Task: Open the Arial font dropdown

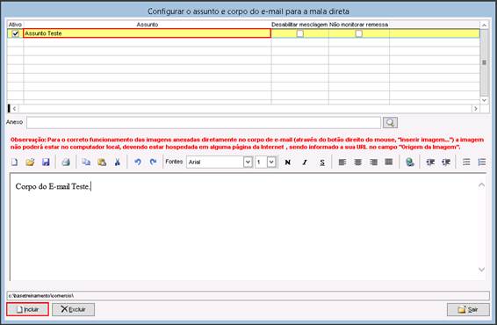Action: click(x=248, y=162)
